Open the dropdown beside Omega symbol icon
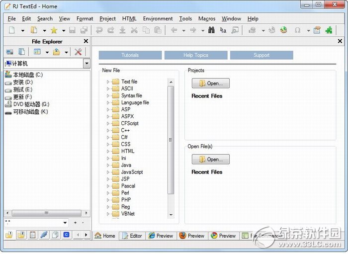Image resolution: width=348 pixels, height=254 pixels. (308, 31)
